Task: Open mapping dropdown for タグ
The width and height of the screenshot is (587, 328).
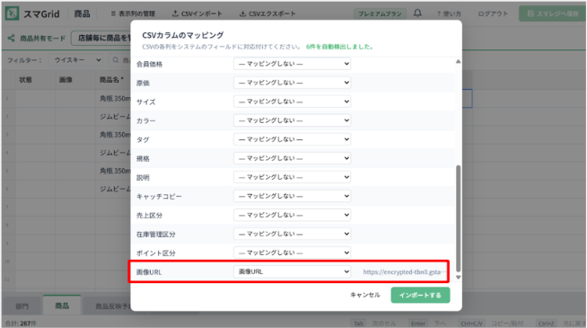Action: [x=292, y=139]
